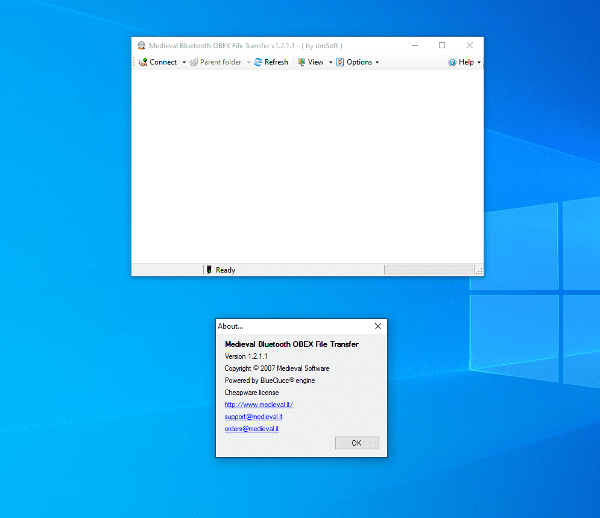Click the Connect plug icon in toolbar
Image resolution: width=600 pixels, height=518 pixels.
coord(143,62)
